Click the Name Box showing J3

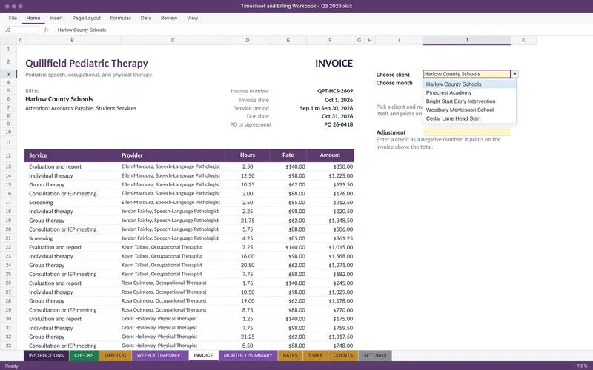[21, 30]
